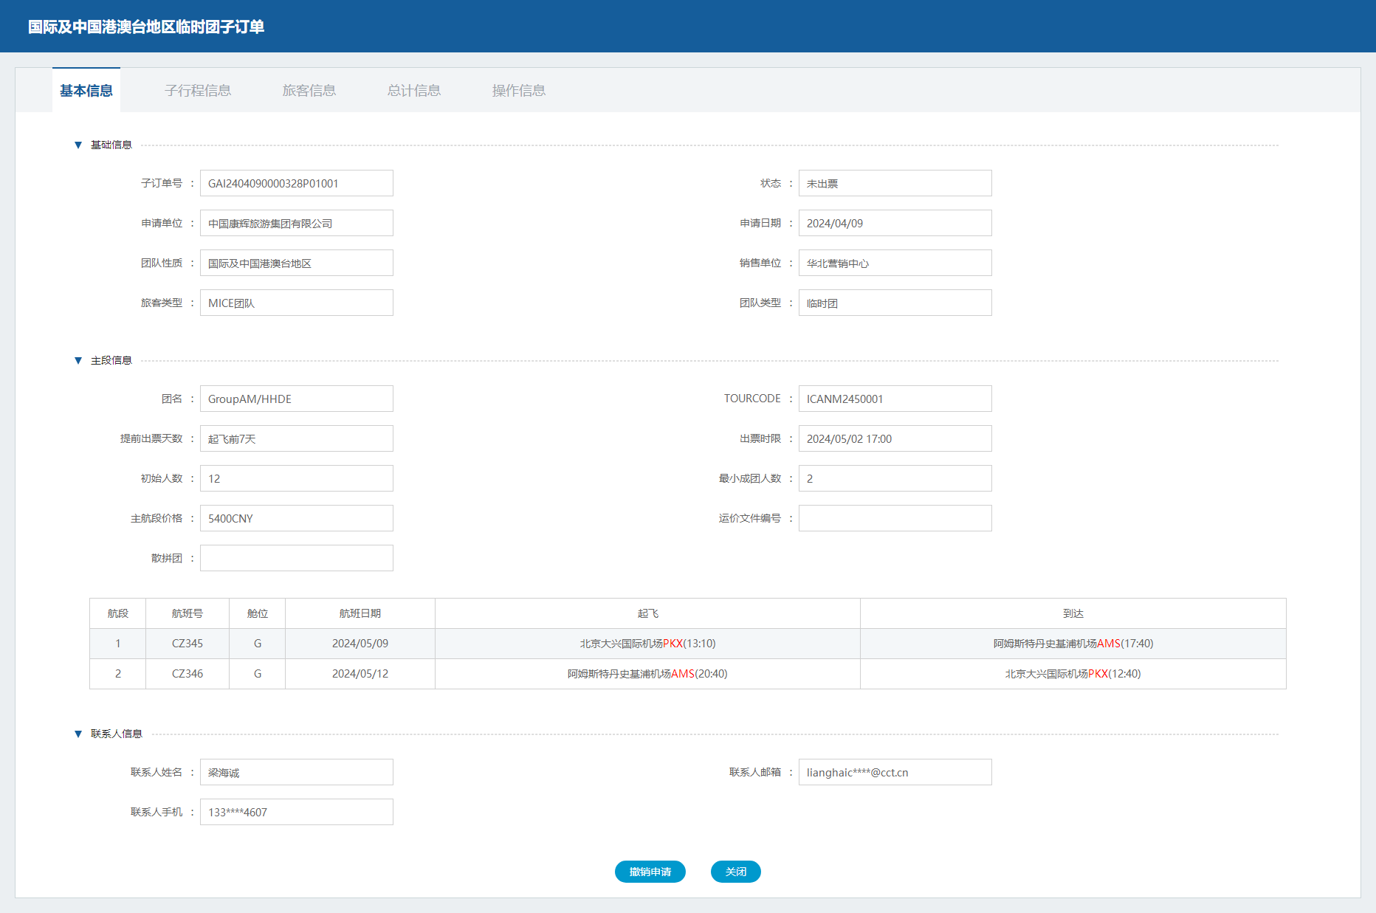Collapse the 主段信息 section triangle
The width and height of the screenshot is (1376, 913).
tap(78, 361)
